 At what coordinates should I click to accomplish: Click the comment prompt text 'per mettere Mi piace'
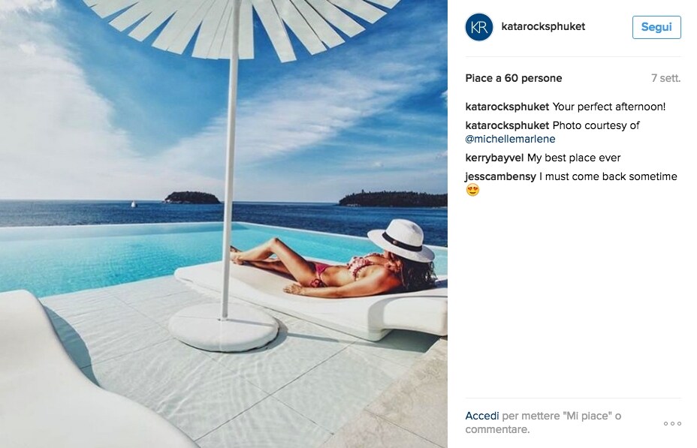point(561,416)
